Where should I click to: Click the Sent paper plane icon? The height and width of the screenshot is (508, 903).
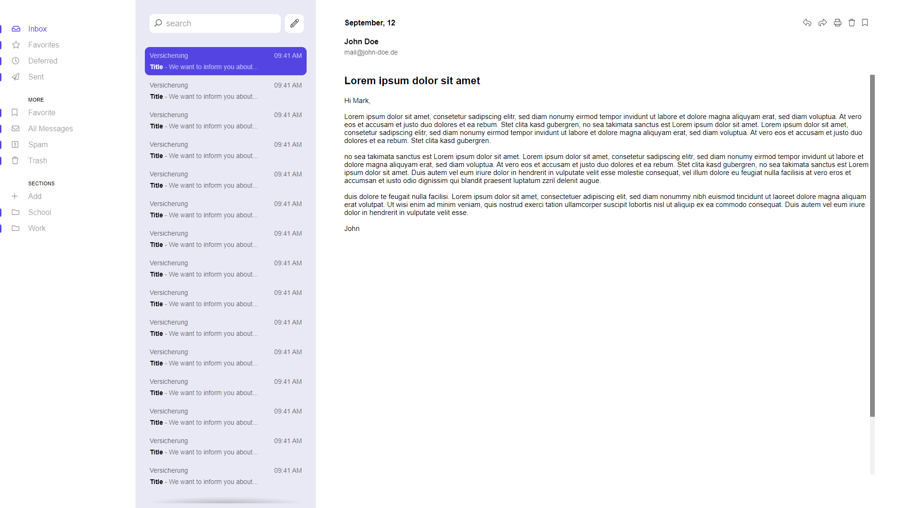click(16, 77)
